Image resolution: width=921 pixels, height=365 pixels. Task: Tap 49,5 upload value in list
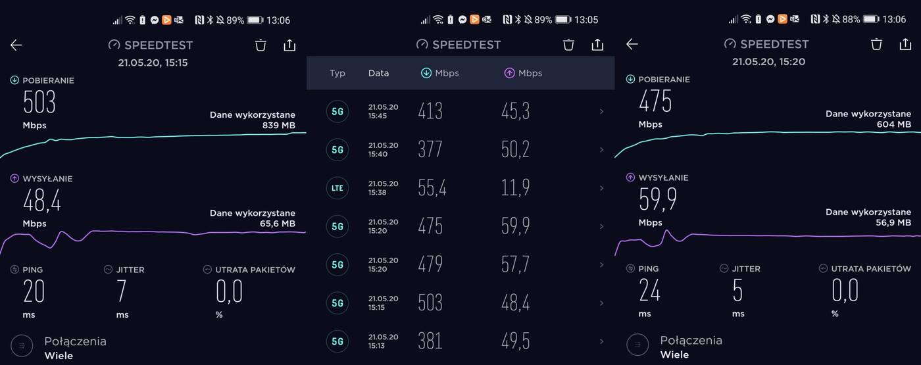515,341
